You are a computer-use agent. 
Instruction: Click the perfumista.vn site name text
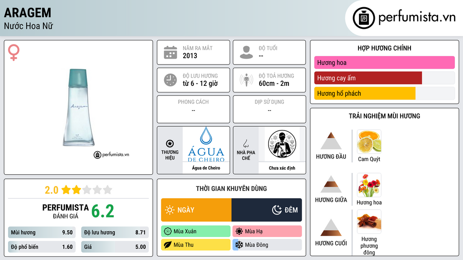click(x=417, y=17)
